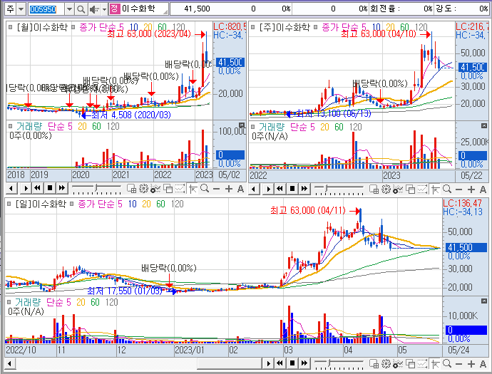Click weekly chart overlap windows icon

click(411, 189)
